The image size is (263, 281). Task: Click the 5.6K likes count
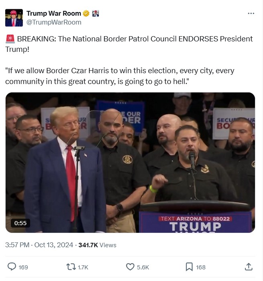click(x=143, y=267)
